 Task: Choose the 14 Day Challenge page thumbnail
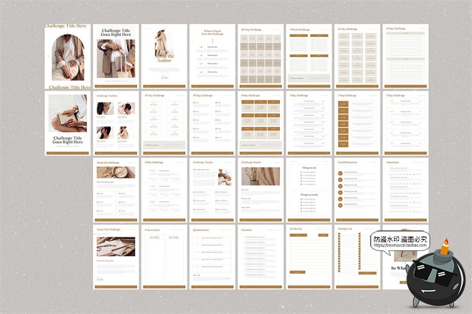(406, 56)
